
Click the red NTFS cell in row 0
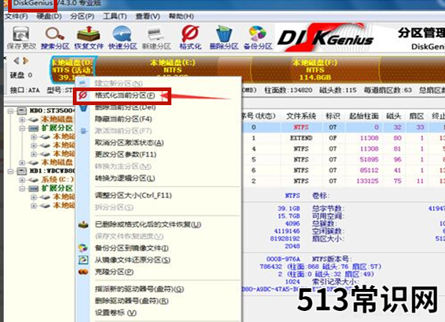pos(301,127)
